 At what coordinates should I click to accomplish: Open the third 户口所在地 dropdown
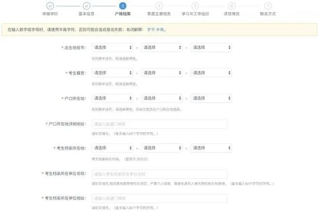tap(211, 98)
